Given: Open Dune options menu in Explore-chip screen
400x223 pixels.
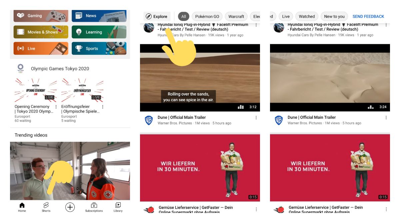Looking at the screenshot, I should click(x=256, y=117).
